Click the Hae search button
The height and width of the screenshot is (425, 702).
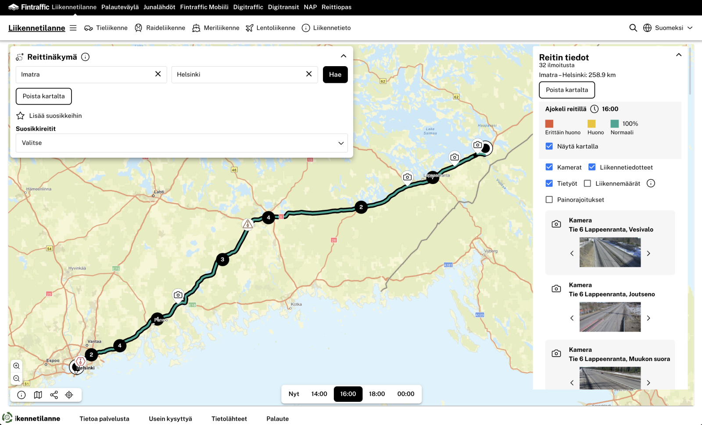click(x=335, y=74)
